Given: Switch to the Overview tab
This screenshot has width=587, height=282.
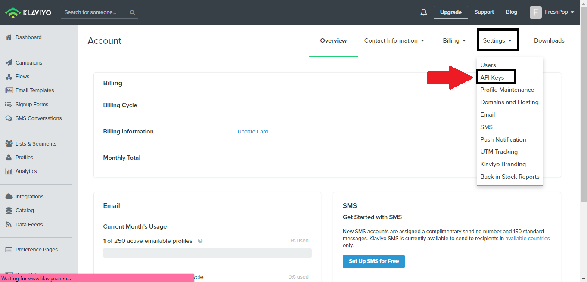Looking at the screenshot, I should tap(333, 41).
